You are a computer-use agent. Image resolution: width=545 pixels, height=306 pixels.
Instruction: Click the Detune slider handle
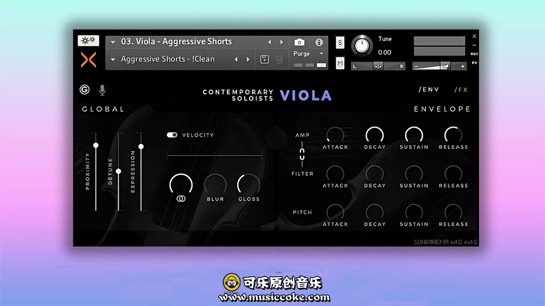(119, 172)
